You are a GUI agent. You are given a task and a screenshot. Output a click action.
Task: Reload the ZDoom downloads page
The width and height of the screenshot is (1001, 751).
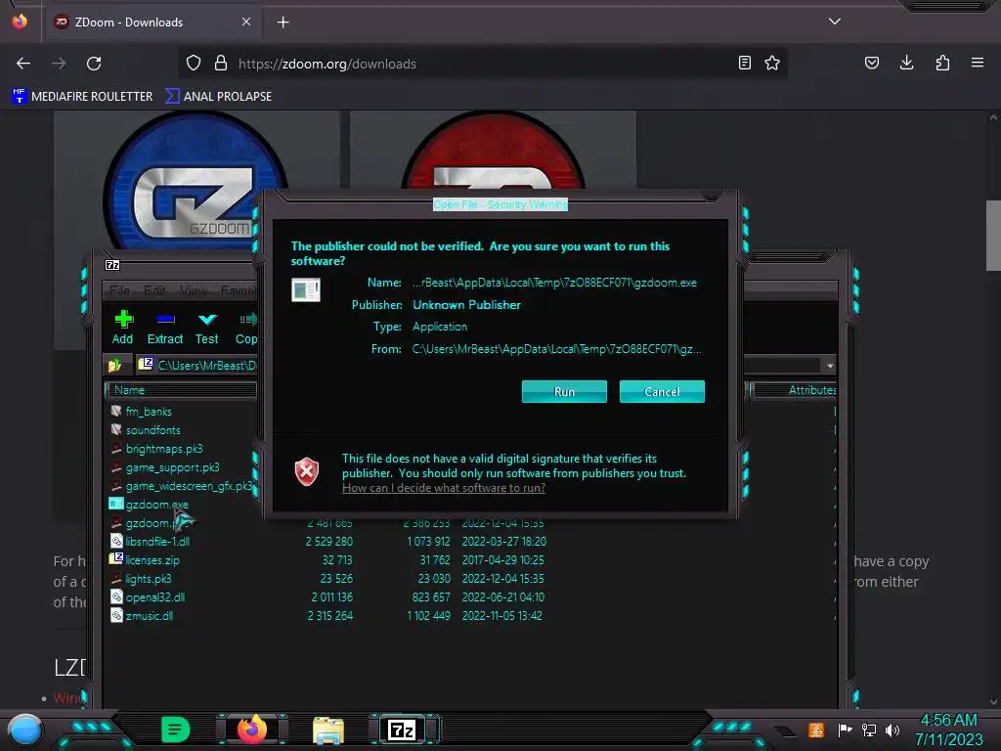click(x=94, y=64)
